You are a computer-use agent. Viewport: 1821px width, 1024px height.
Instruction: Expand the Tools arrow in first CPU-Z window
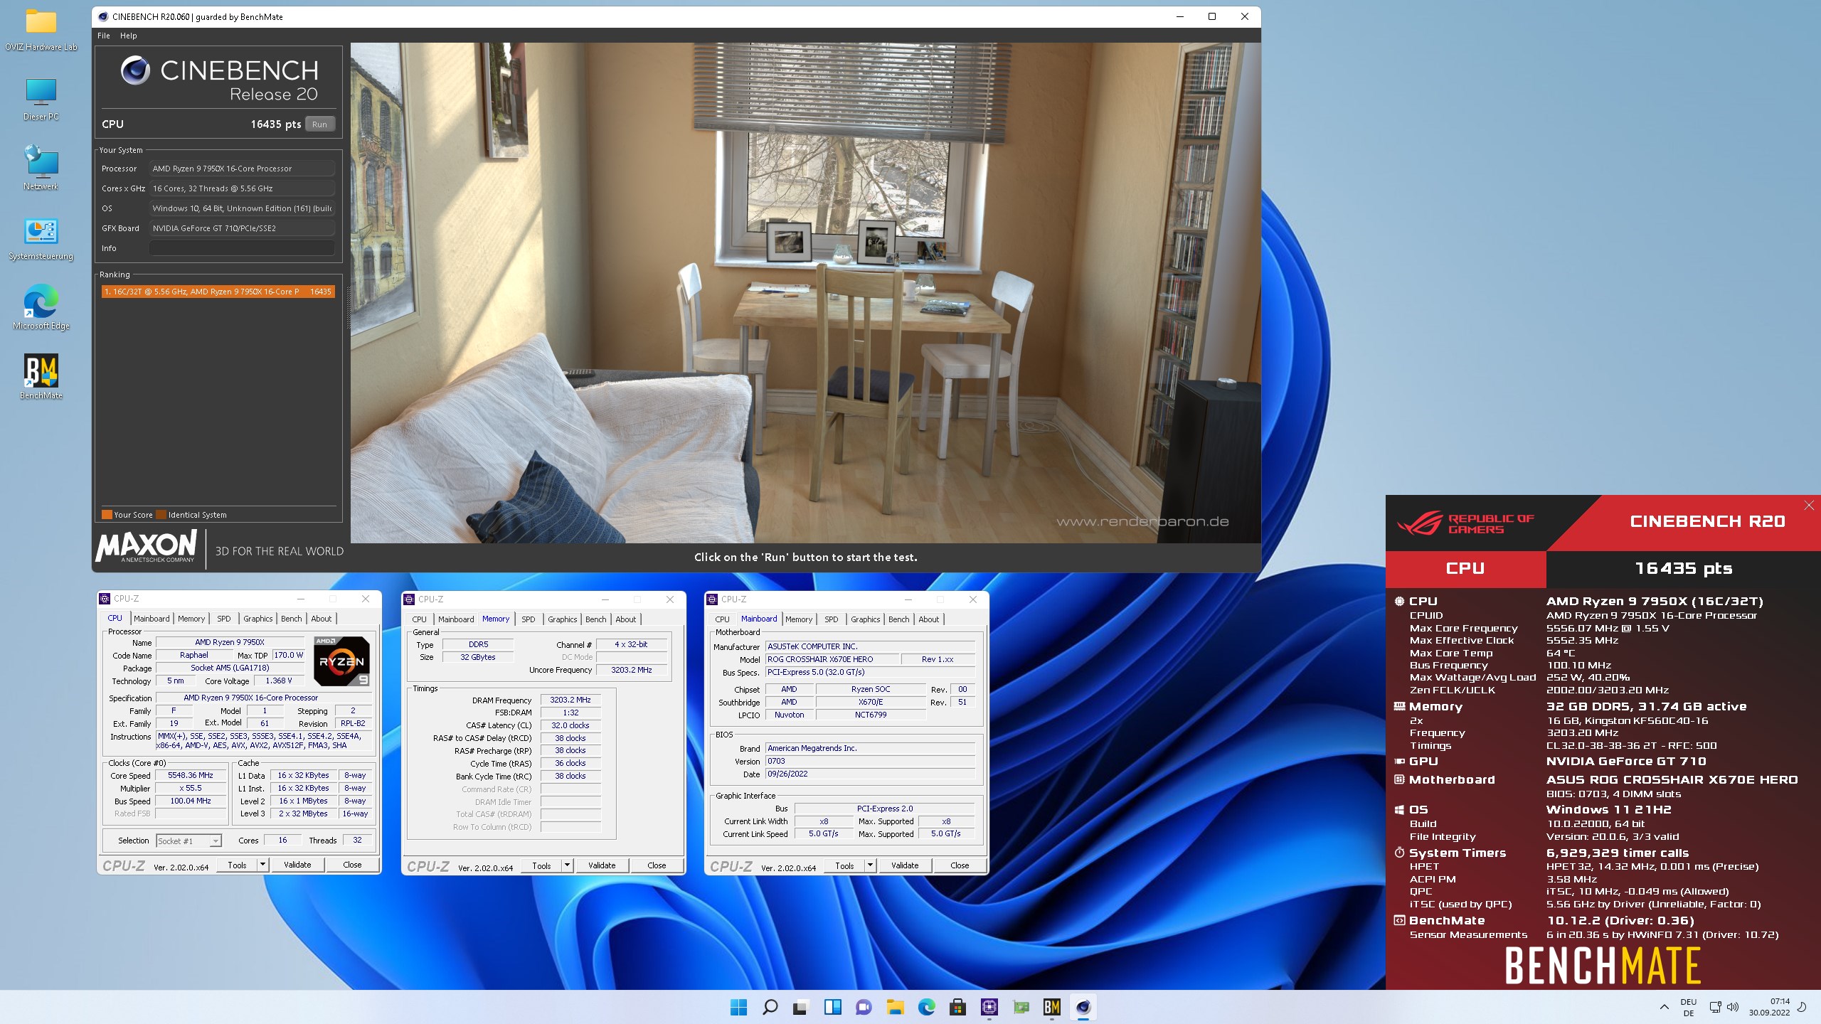[263, 865]
